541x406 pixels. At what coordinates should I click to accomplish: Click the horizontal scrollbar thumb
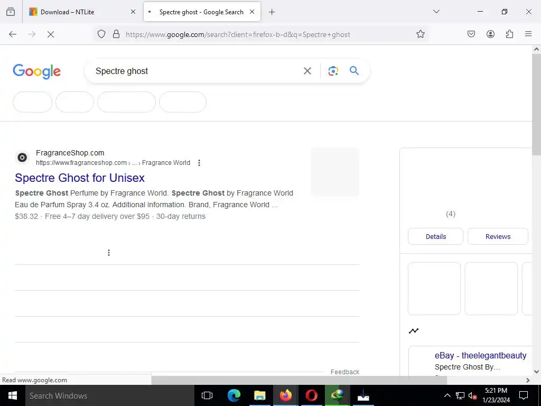299,380
